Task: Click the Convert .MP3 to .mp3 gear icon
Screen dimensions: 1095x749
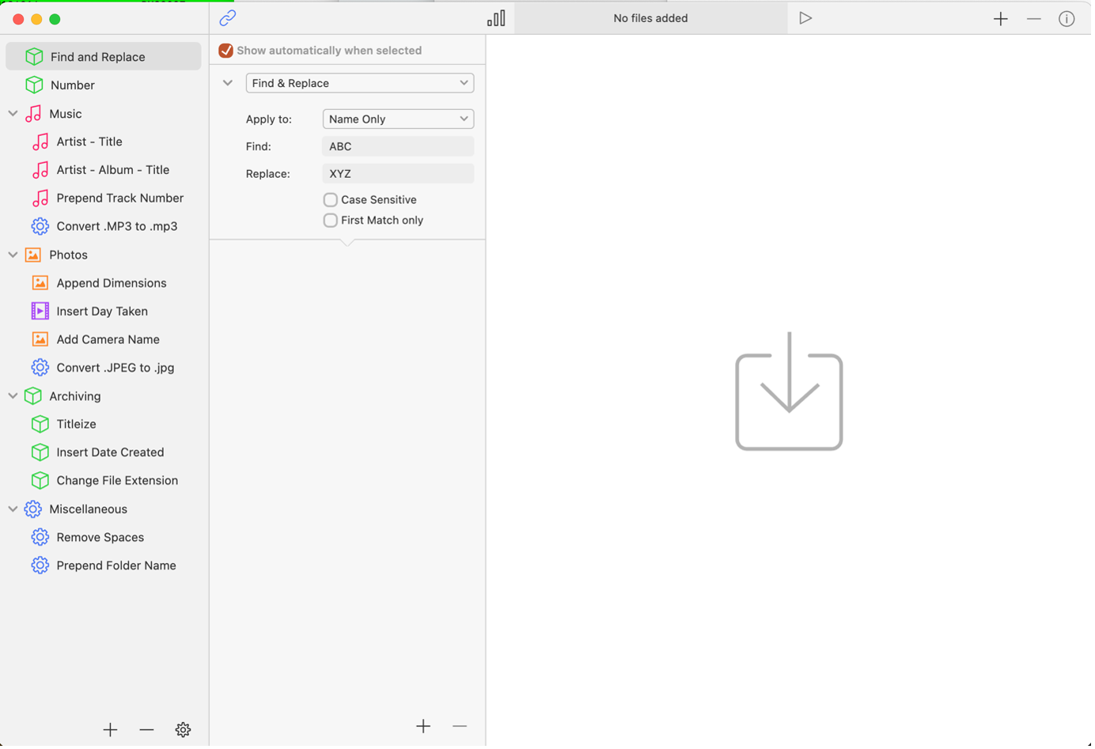Action: [x=40, y=227]
